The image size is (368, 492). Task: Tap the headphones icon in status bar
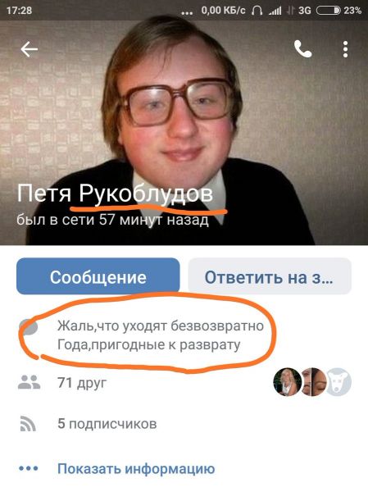pyautogui.click(x=257, y=11)
